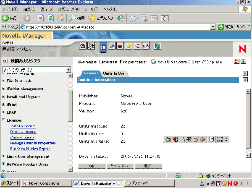Click the iManager Favorites star icon
252x188 pixels.
(129, 46)
